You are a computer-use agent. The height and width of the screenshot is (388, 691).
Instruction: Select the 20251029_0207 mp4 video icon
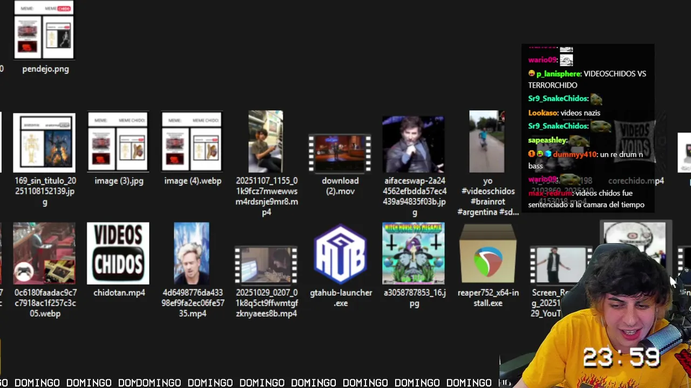pyautogui.click(x=266, y=265)
